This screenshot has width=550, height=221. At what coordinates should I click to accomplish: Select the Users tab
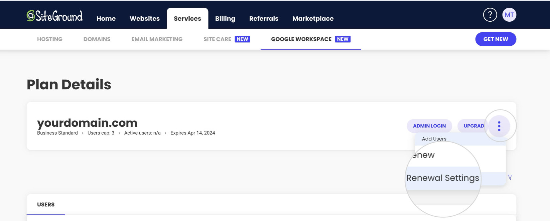coord(46,205)
